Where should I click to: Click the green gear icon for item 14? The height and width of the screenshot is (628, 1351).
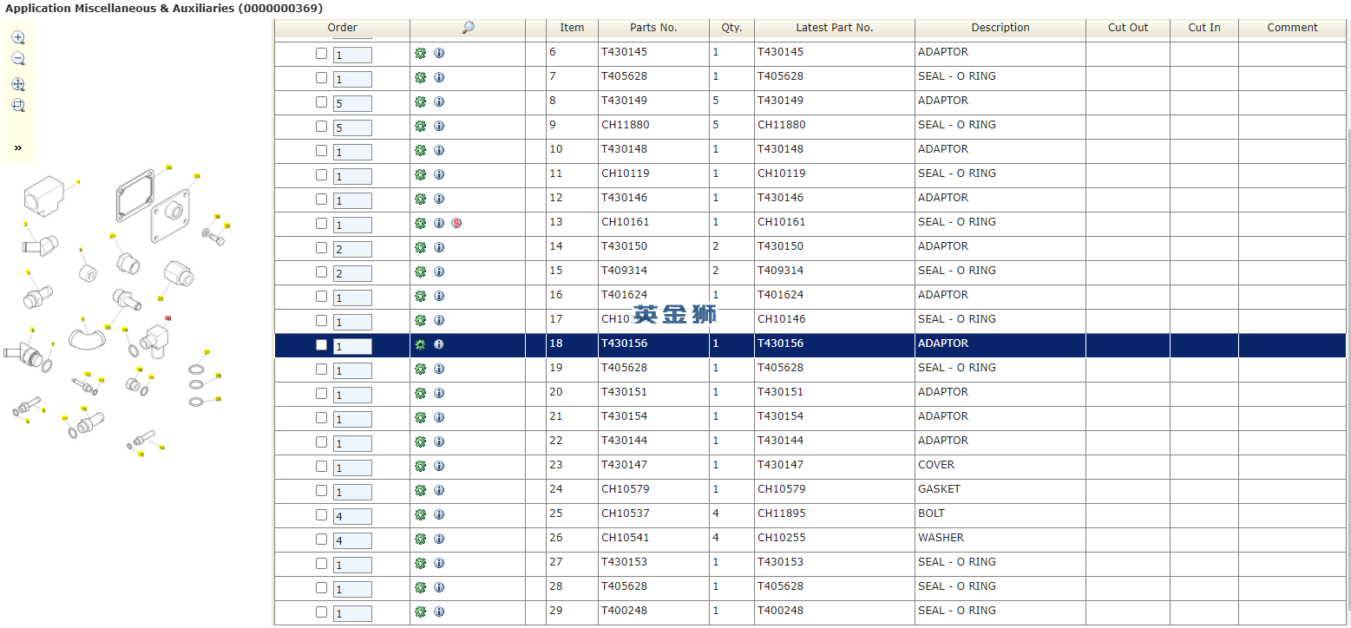(x=420, y=247)
